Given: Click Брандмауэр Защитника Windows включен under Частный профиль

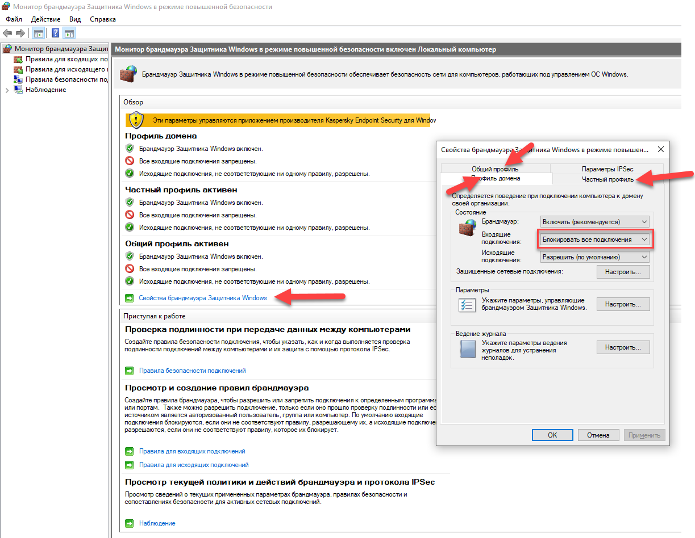Looking at the screenshot, I should [201, 202].
